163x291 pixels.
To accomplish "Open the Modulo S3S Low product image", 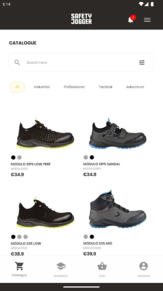I will coord(45,212).
